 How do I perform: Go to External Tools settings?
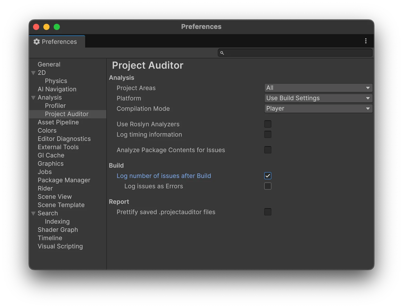pos(58,147)
